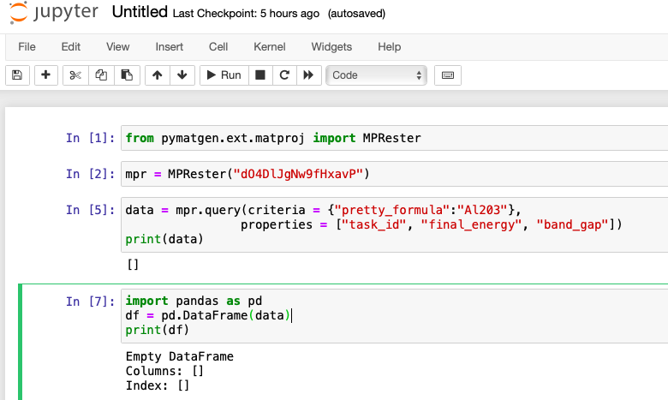Open the Edit menu

tap(71, 47)
